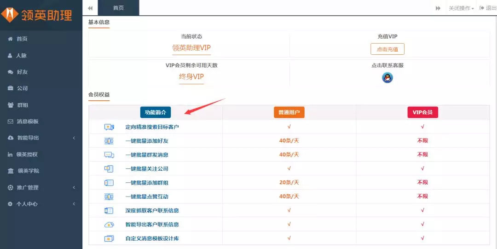Expand the 智能导出 submenu chevron

pos(74,138)
